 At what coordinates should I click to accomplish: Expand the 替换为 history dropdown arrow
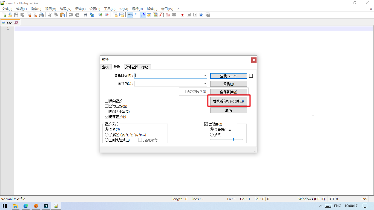[x=205, y=84]
